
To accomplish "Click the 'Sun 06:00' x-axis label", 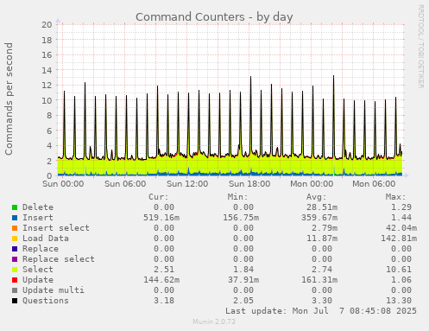I will 125,184.
